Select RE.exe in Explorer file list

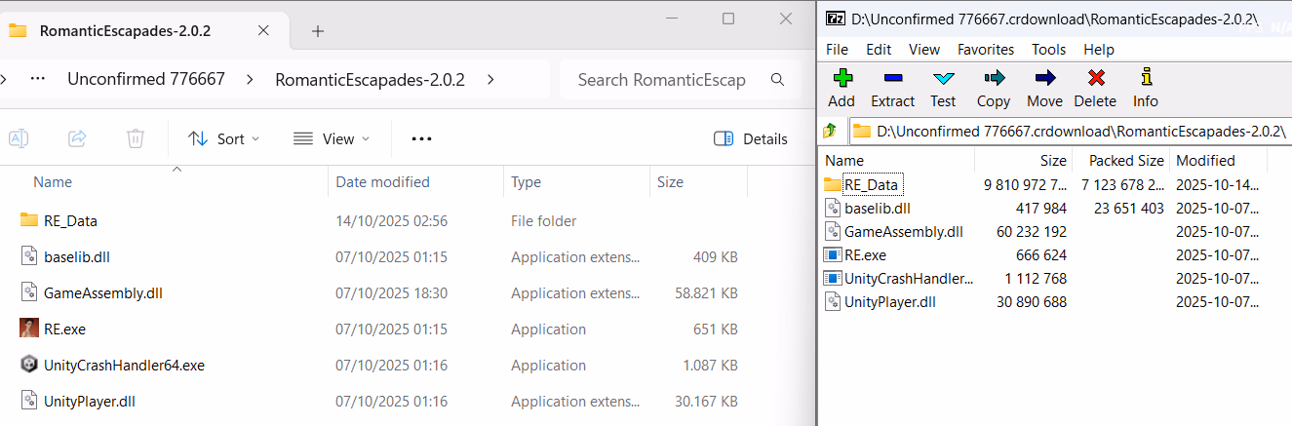(65, 329)
